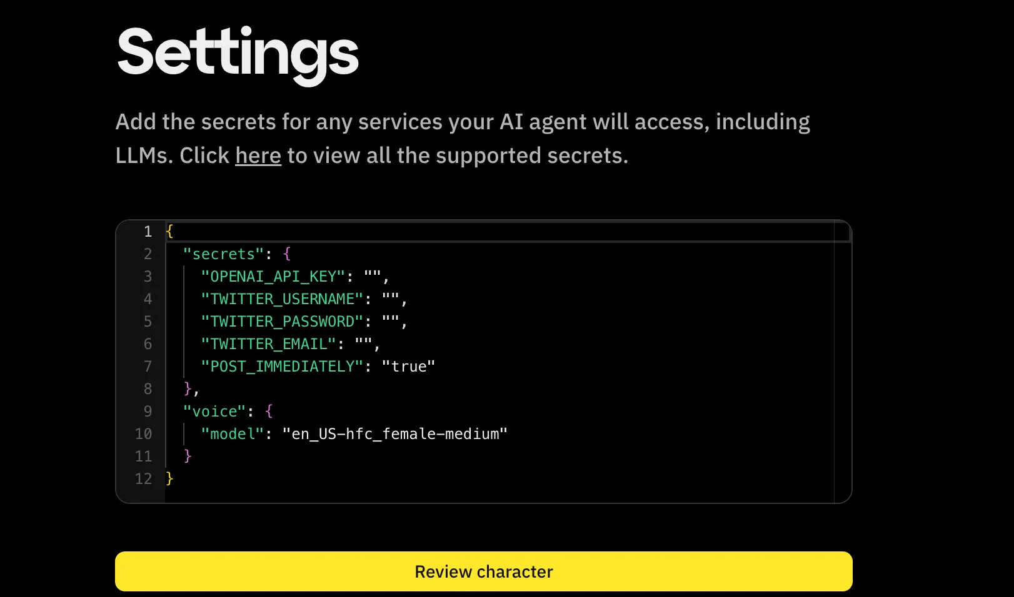
Task: Click line number 12 in the gutter
Action: (x=143, y=478)
